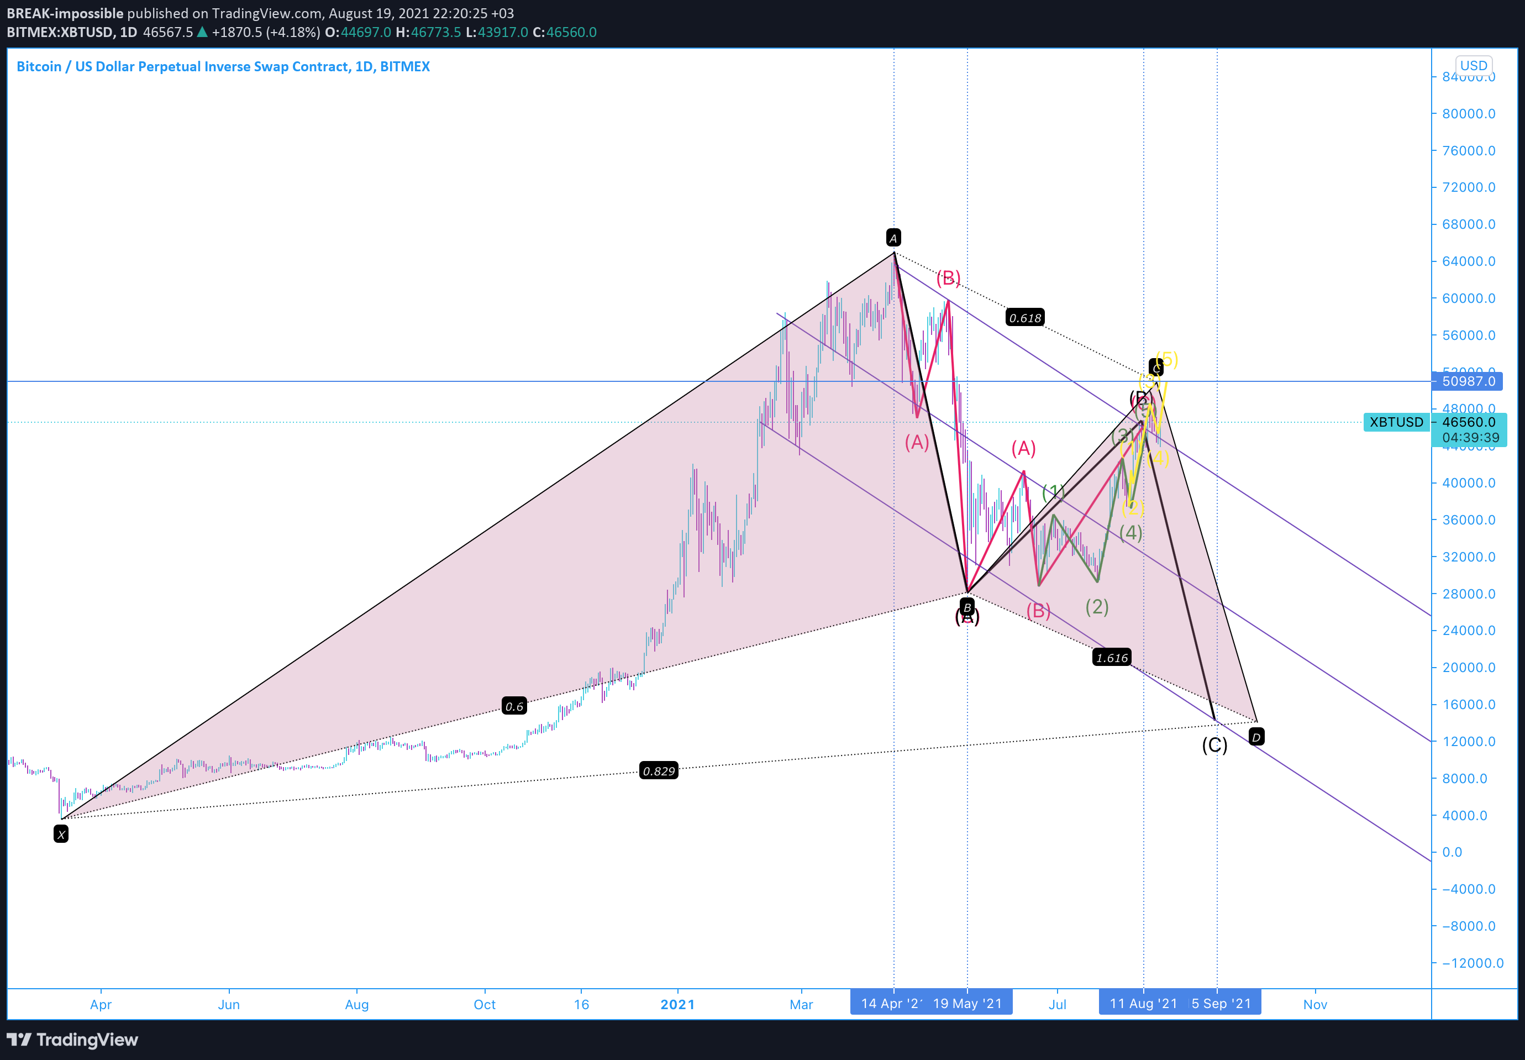Click the green (1) wave label
Image resolution: width=1525 pixels, height=1060 pixels.
pyautogui.click(x=1054, y=492)
